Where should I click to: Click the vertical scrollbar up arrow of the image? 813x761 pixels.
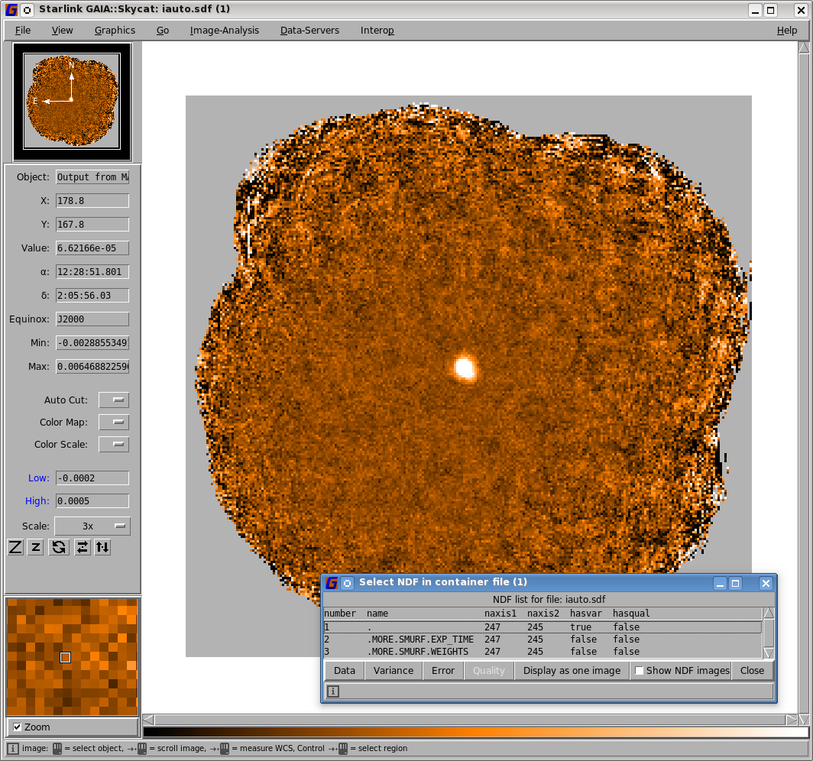(x=804, y=47)
